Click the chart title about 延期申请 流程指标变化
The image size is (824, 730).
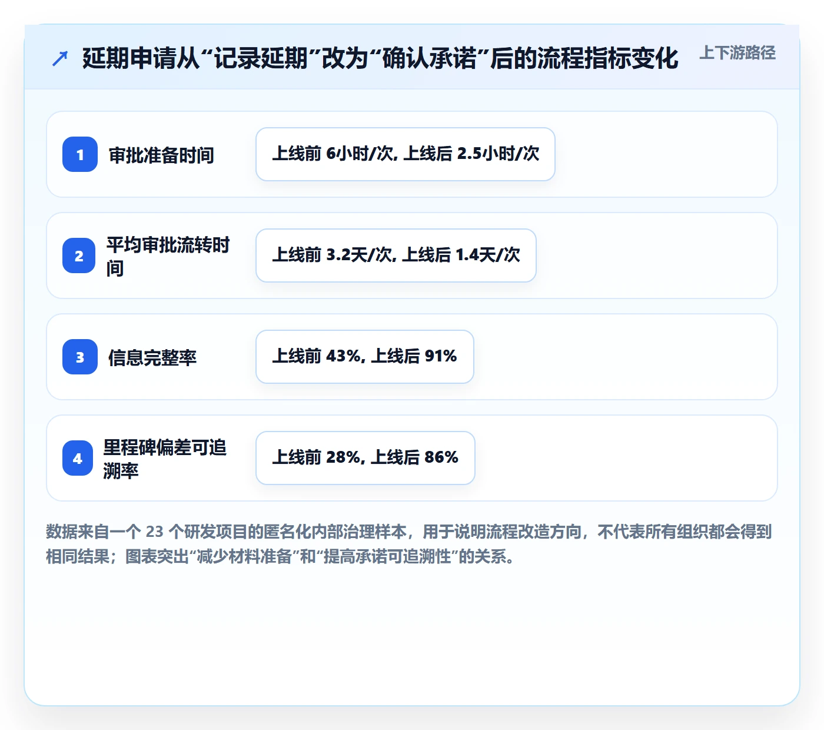tap(380, 58)
